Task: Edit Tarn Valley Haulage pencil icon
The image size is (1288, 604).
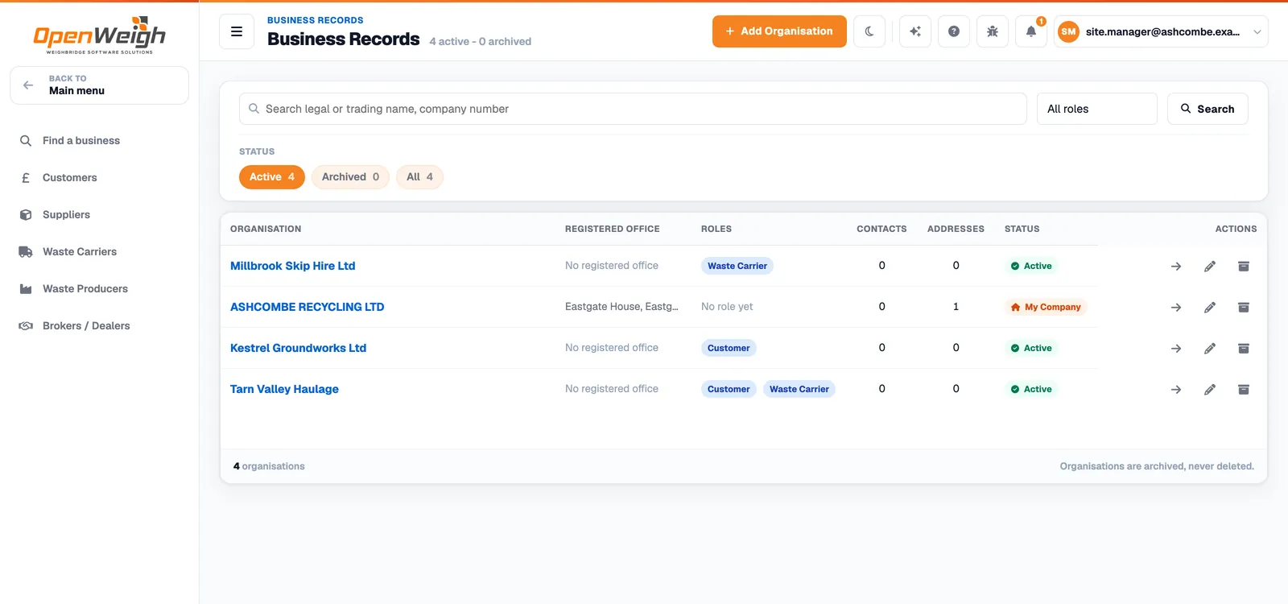Action: coord(1210,389)
